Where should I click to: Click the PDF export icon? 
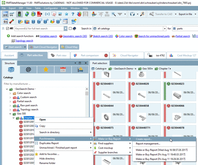40,14
